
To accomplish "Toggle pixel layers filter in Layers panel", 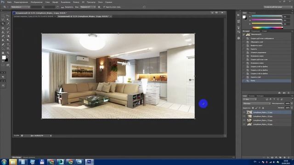I will (x=267, y=99).
